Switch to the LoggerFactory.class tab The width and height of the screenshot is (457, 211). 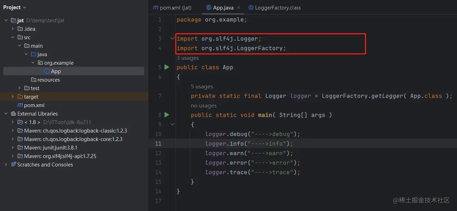pos(274,7)
